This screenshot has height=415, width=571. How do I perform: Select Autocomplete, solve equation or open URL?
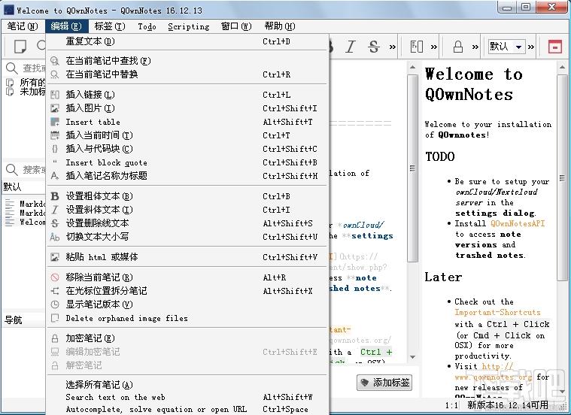[187, 409]
